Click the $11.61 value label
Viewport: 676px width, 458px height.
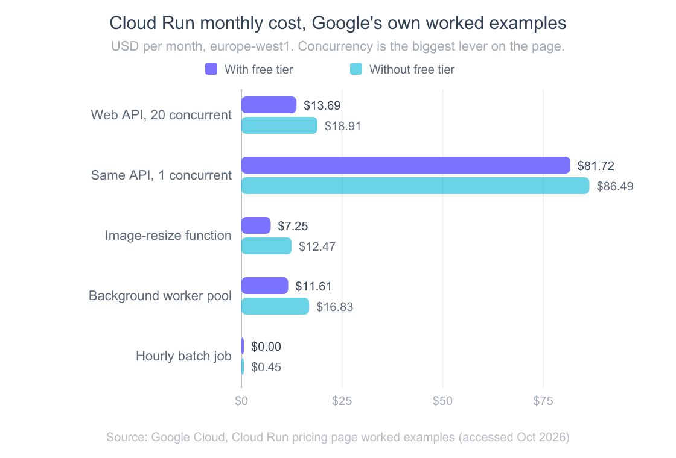[x=313, y=286]
